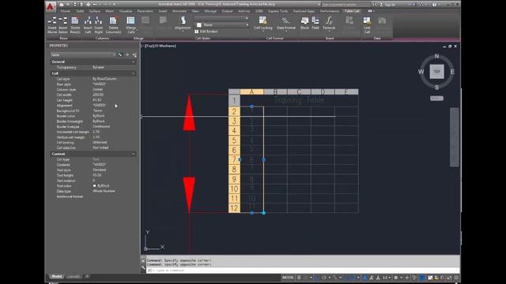Switch to Home ribbon tab
506x284 pixels.
65,11
